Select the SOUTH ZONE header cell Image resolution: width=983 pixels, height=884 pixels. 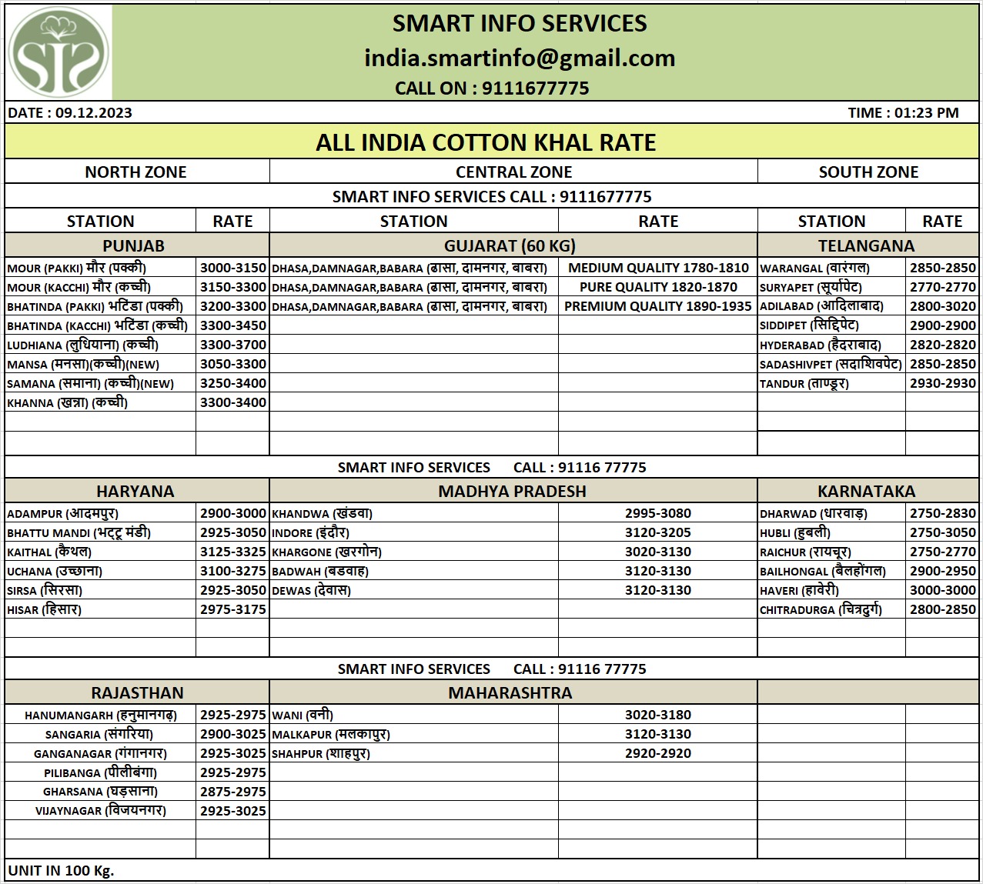868,172
